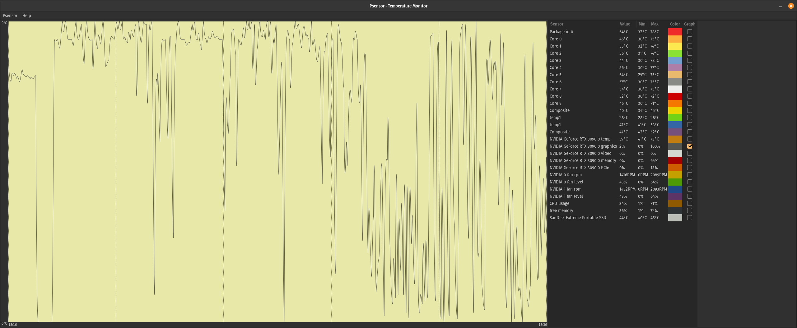The width and height of the screenshot is (797, 328).
Task: Pick the green color swatch for Core 2
Action: point(675,53)
